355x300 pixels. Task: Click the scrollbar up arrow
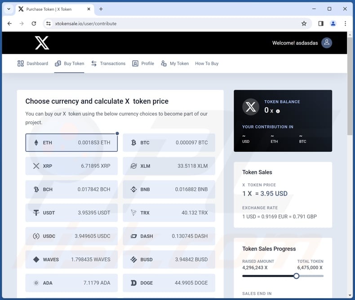click(x=350, y=35)
